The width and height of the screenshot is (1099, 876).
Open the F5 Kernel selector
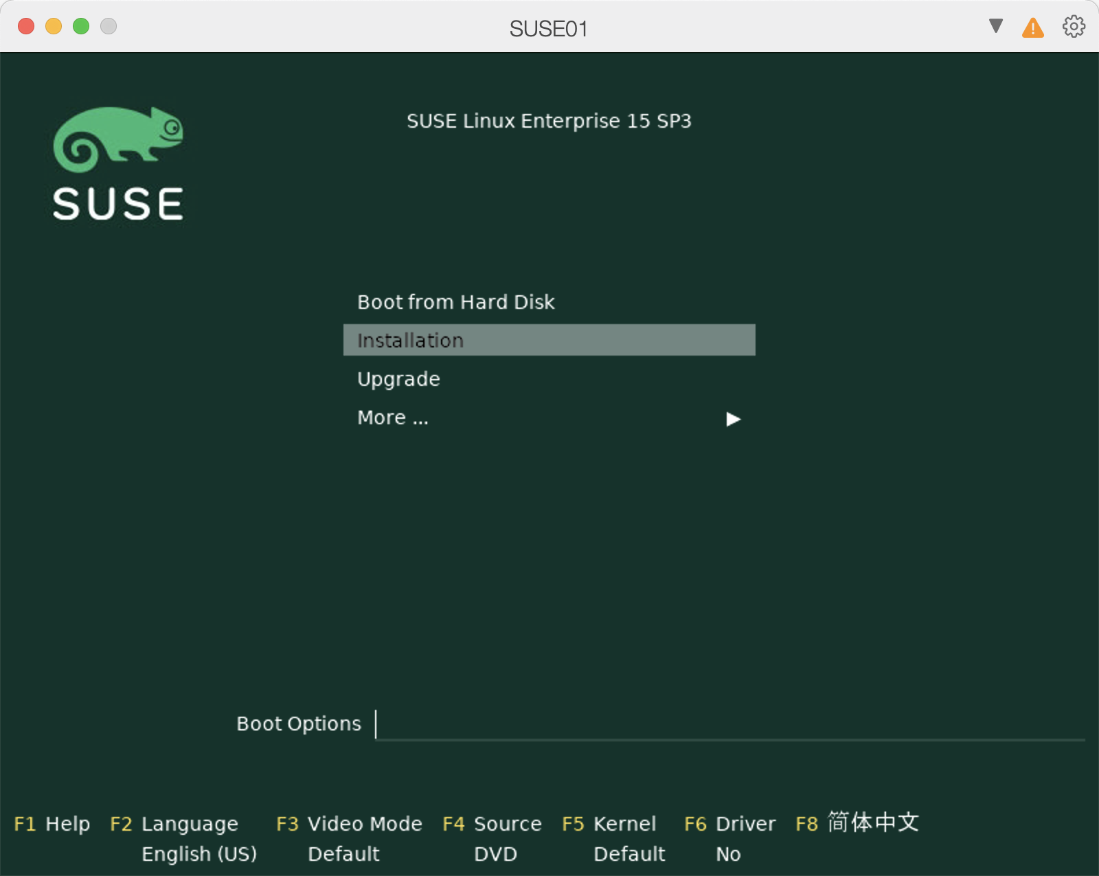coord(609,824)
